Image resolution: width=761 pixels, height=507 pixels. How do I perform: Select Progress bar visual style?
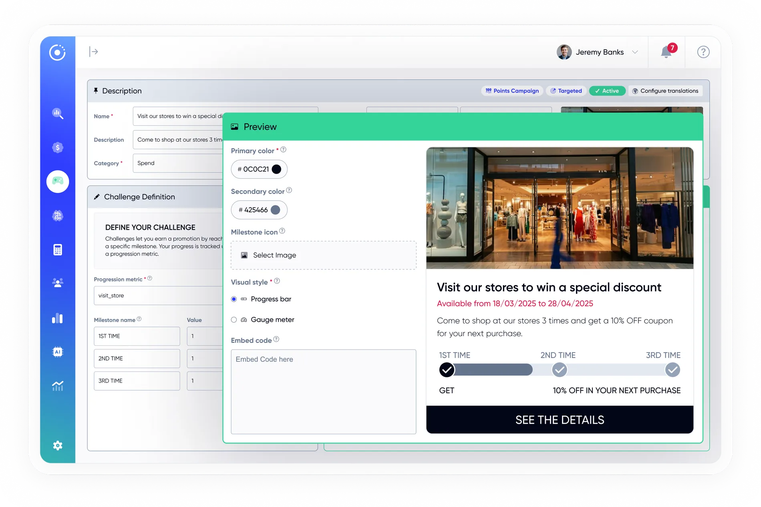[234, 299]
